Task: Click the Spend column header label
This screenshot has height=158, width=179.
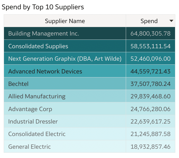Action: [x=149, y=21]
